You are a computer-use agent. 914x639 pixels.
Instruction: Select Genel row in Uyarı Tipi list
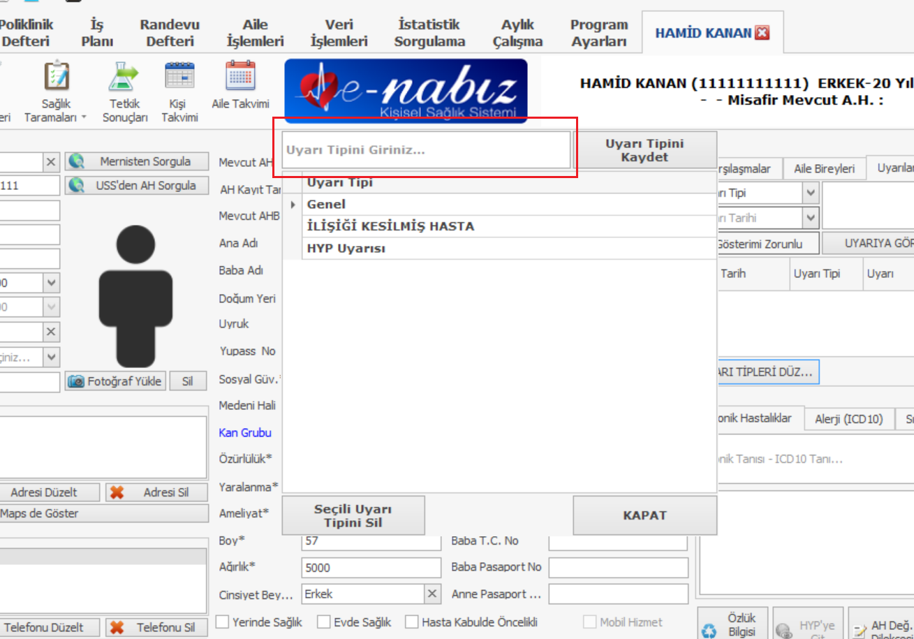(x=508, y=205)
